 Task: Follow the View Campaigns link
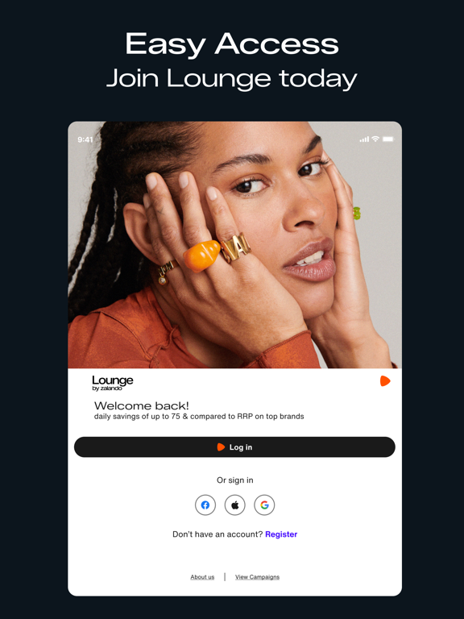[257, 577]
